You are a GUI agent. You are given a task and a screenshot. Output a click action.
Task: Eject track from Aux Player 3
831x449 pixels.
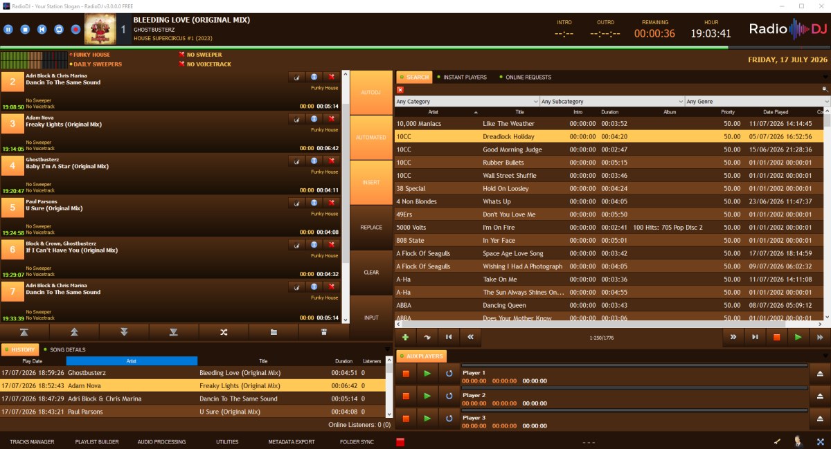click(820, 418)
